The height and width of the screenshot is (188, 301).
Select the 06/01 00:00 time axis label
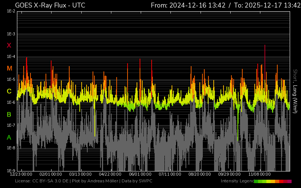[140, 174]
